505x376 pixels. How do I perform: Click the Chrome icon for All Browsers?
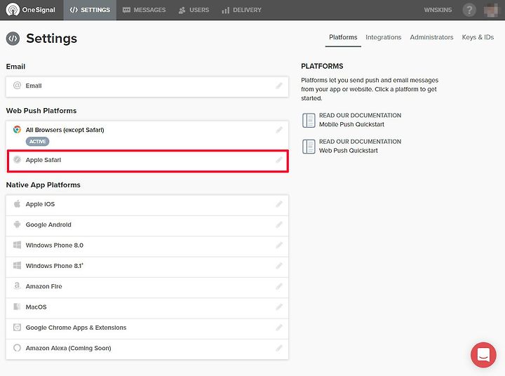tap(17, 130)
